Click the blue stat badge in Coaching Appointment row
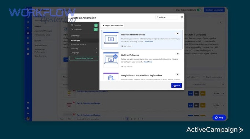Screen dimensions: 250x139 pyautogui.click(x=191, y=93)
